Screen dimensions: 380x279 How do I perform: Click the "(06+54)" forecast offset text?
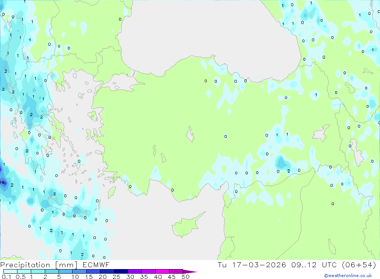(x=359, y=265)
